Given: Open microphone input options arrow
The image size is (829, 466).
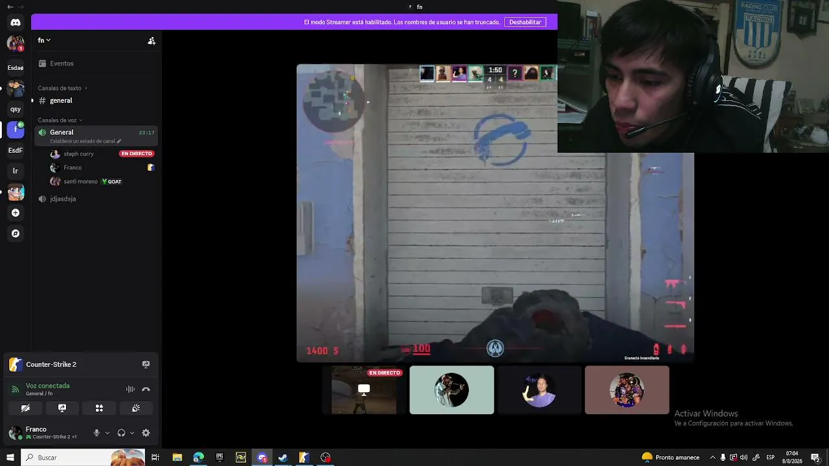Looking at the screenshot, I should click(x=107, y=433).
